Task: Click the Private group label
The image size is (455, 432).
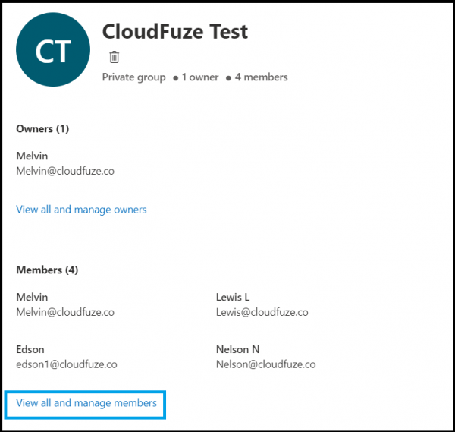Action: [133, 77]
